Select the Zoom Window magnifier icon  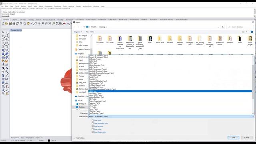[x=46, y=24]
